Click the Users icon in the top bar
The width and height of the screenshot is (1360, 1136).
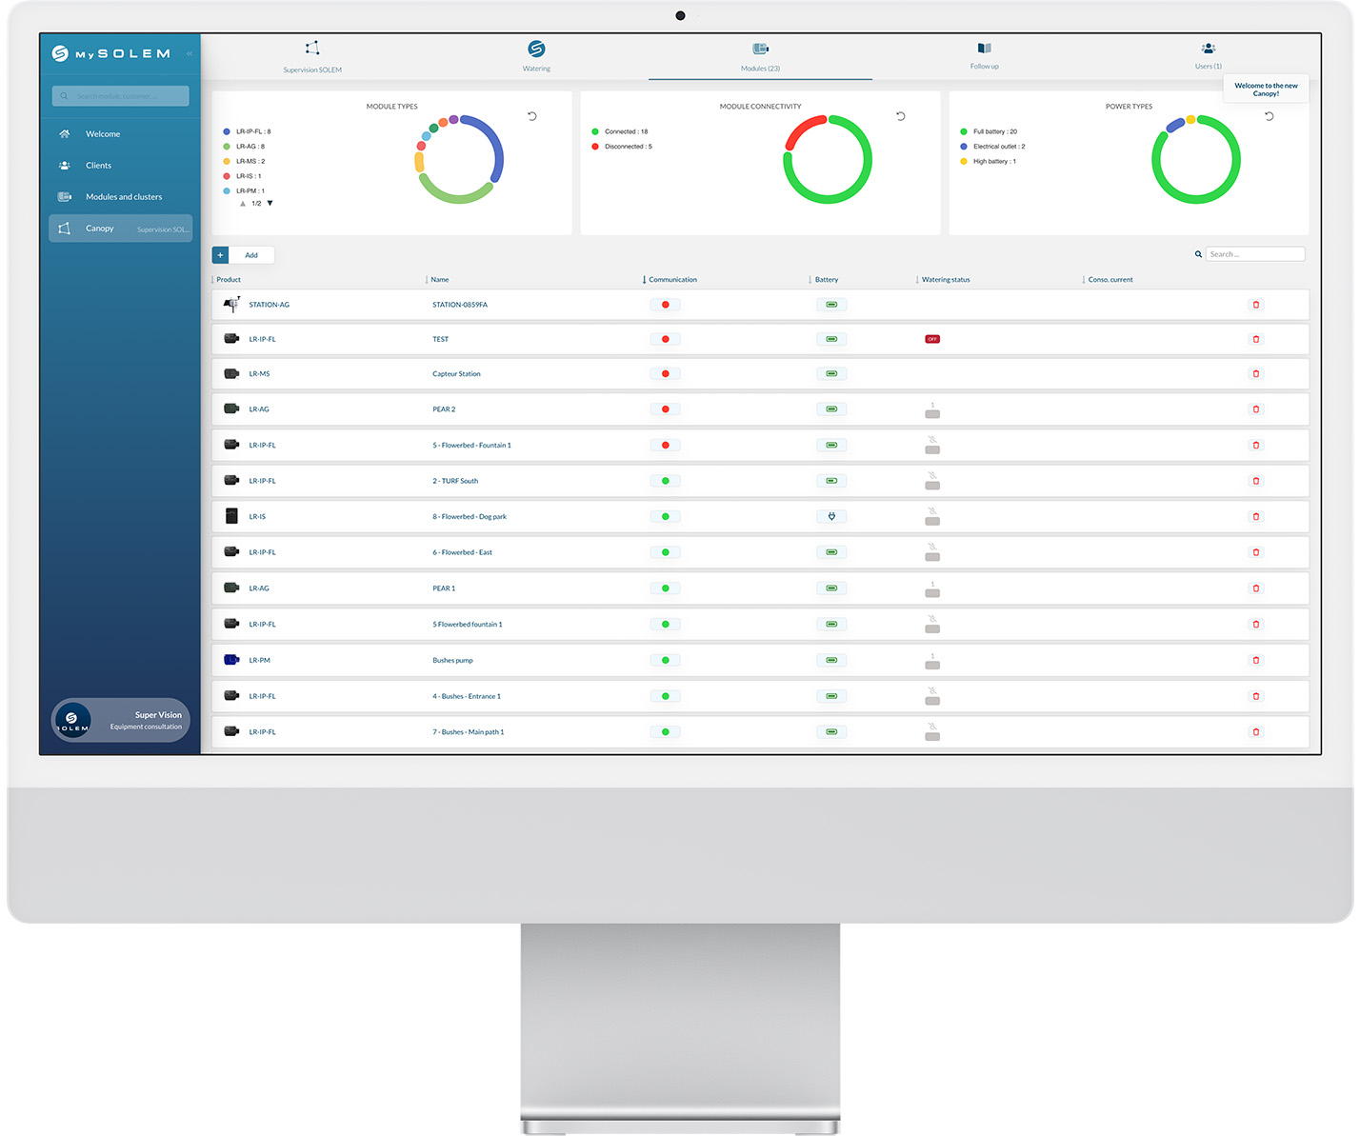(1208, 49)
